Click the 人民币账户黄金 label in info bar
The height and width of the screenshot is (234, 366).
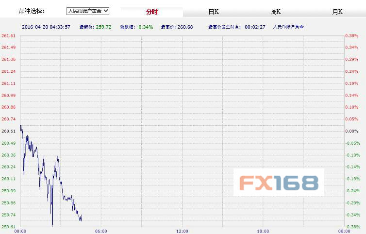[288, 27]
